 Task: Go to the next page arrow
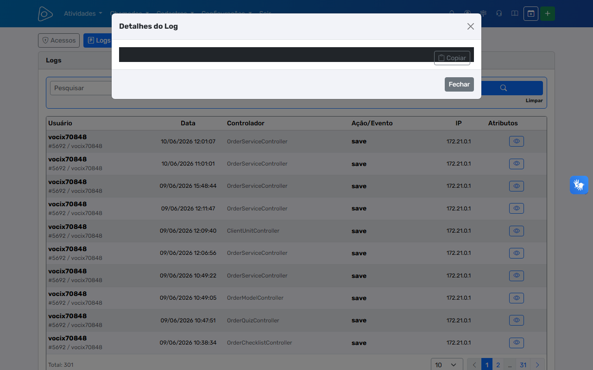537,365
